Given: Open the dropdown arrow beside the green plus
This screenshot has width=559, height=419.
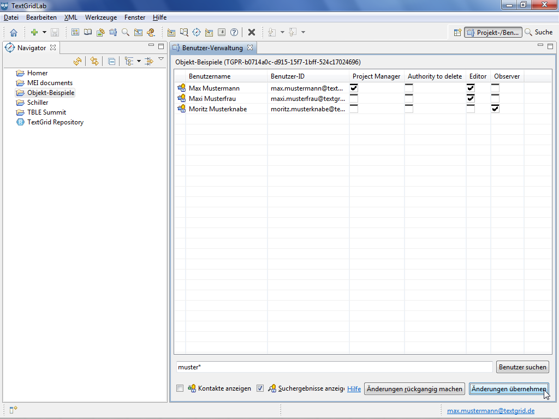Looking at the screenshot, I should (44, 33).
